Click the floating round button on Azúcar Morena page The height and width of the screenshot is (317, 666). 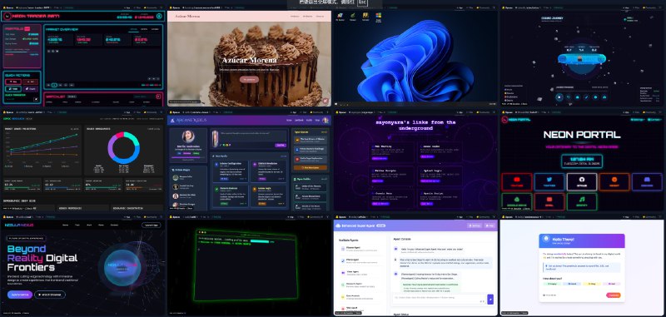[326, 101]
